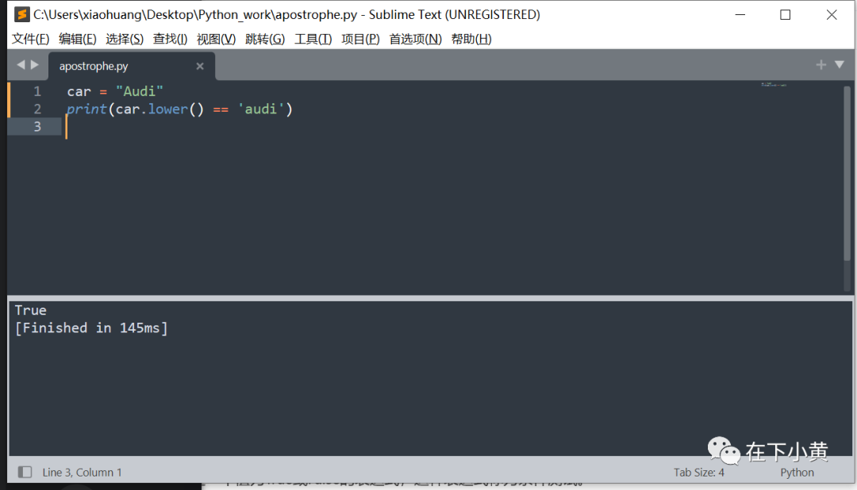Close the apostrophe.py tab
Viewport: 857px width, 490px height.
tap(200, 66)
